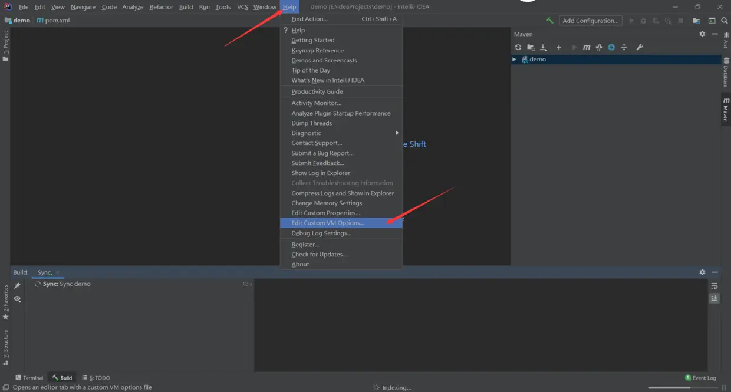Add Maven project plus icon

[x=559, y=47]
